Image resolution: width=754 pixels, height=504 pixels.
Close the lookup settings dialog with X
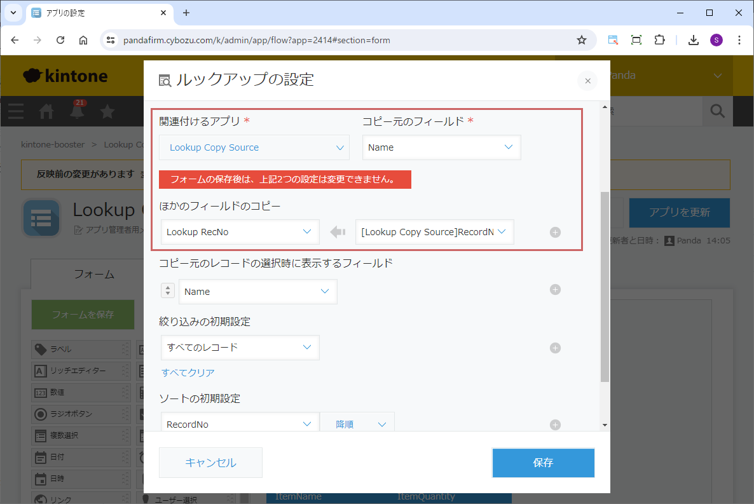pyautogui.click(x=587, y=81)
